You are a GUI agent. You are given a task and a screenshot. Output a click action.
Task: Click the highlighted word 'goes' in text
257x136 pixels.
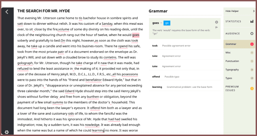pyautogui.click(x=136, y=35)
